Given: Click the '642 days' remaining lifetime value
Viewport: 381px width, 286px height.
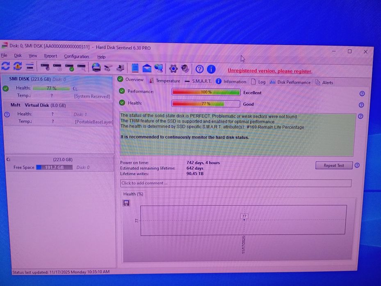Looking at the screenshot, I should (x=195, y=168).
